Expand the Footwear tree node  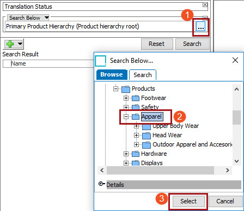126,98
